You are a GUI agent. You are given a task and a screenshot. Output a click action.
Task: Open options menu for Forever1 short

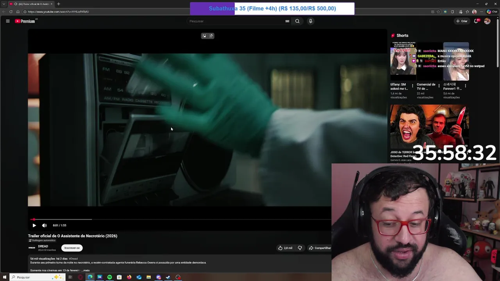tap(466, 86)
